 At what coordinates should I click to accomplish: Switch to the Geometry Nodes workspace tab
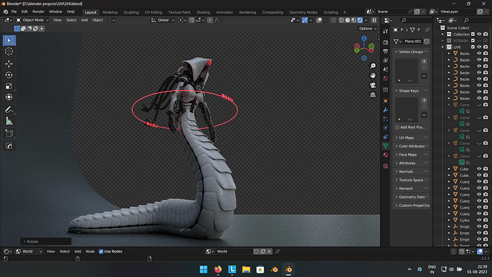pos(303,12)
